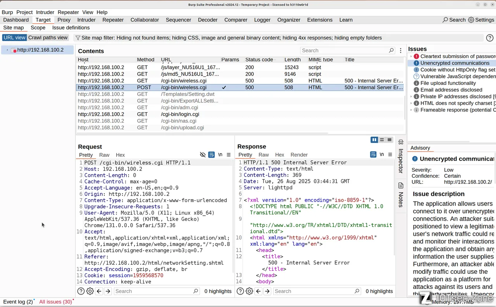The width and height of the screenshot is (496, 307).
Task: Select the /cgi-bin/login.cgi row
Action: [240, 114]
